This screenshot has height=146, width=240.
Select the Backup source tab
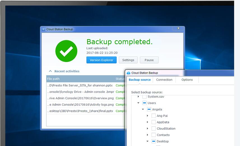[139, 80]
